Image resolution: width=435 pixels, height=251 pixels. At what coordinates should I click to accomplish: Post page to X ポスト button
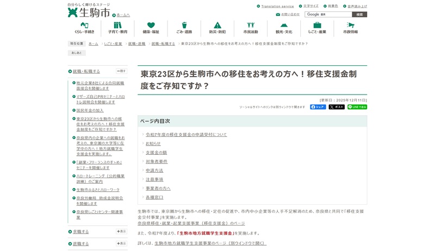coord(336,107)
